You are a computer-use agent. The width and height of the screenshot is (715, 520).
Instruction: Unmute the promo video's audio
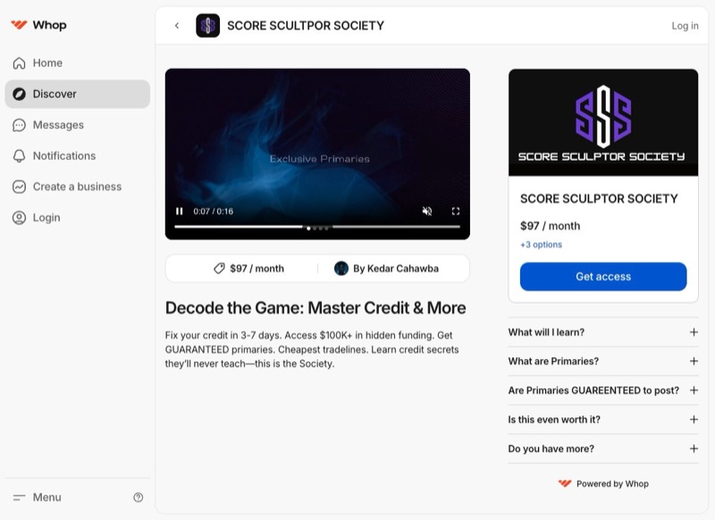pos(427,211)
